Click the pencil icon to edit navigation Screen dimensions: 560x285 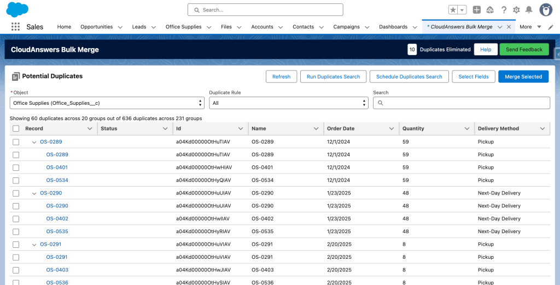pos(551,27)
